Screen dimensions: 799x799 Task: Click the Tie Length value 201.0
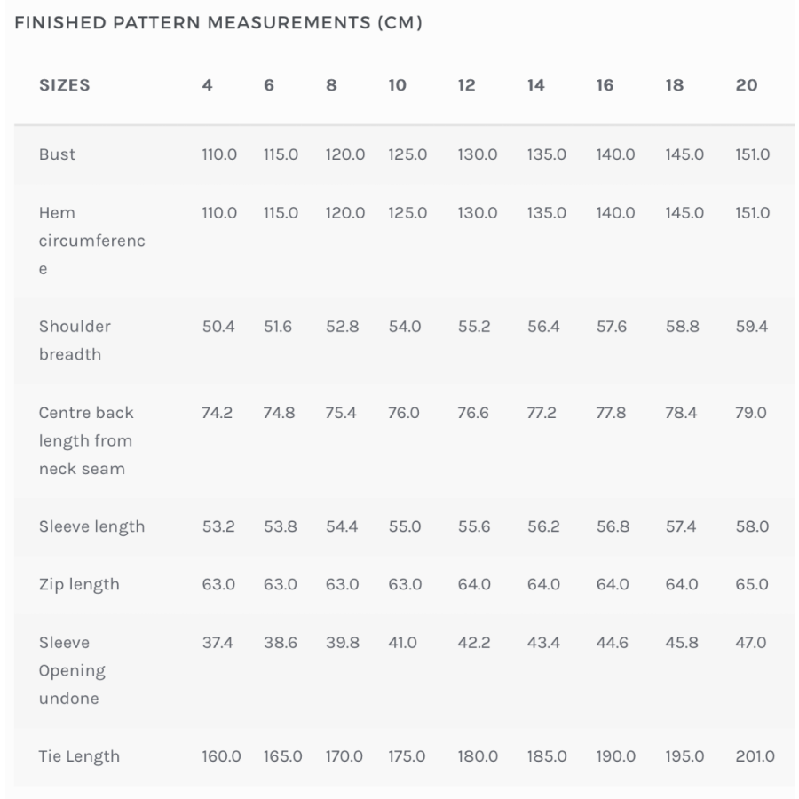755,756
